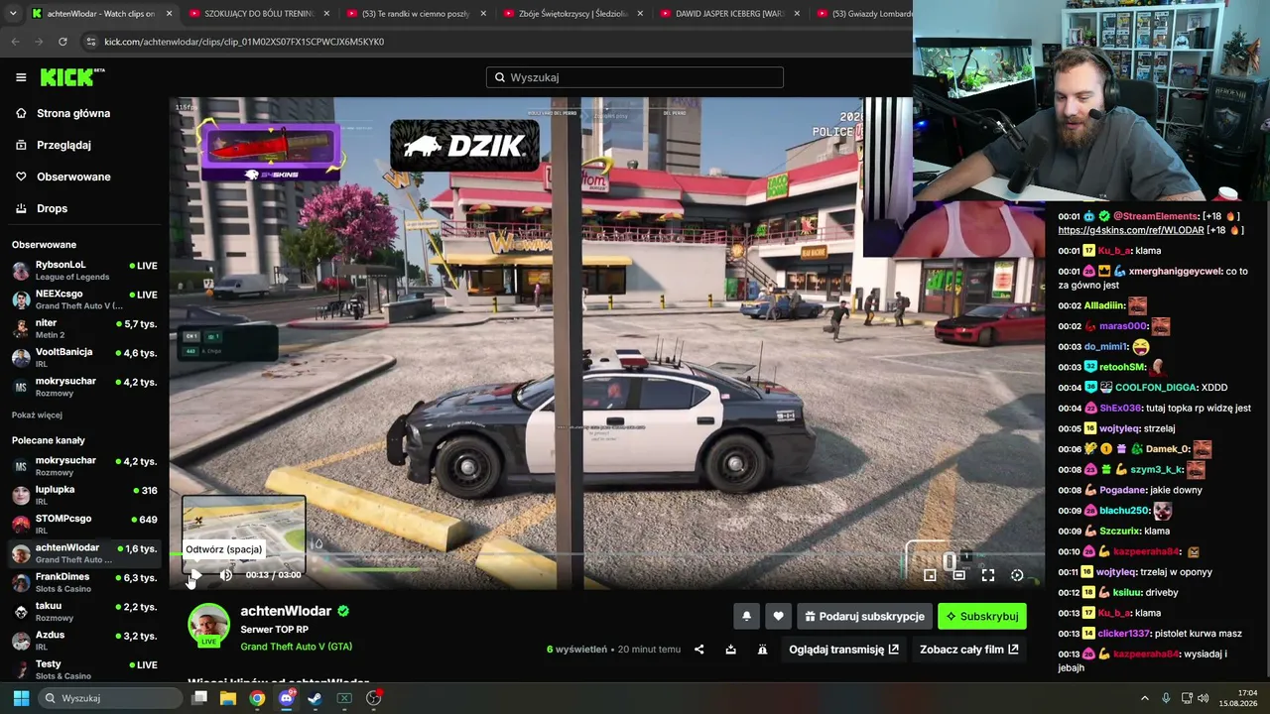Open FrankDimes in recommended channels
This screenshot has width=1270, height=714.
tap(84, 582)
